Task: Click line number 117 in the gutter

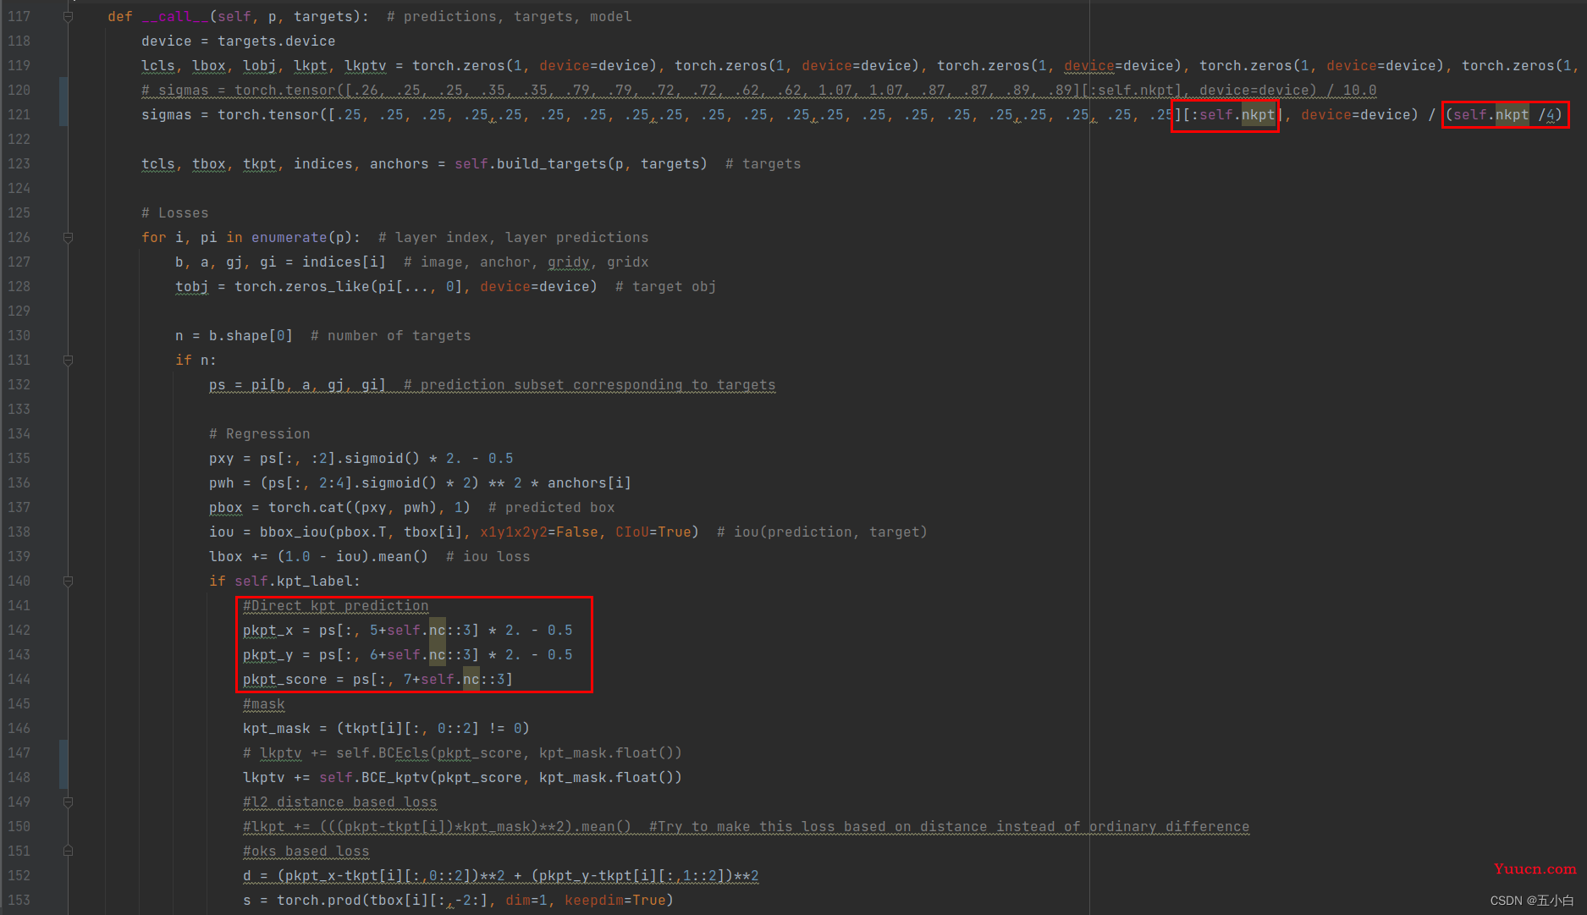Action: point(19,17)
